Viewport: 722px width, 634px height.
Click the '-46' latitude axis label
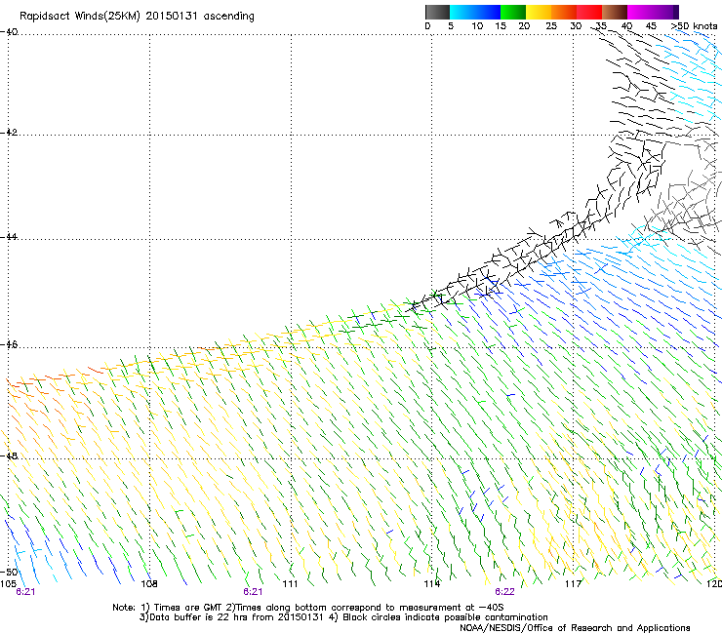click(9, 345)
